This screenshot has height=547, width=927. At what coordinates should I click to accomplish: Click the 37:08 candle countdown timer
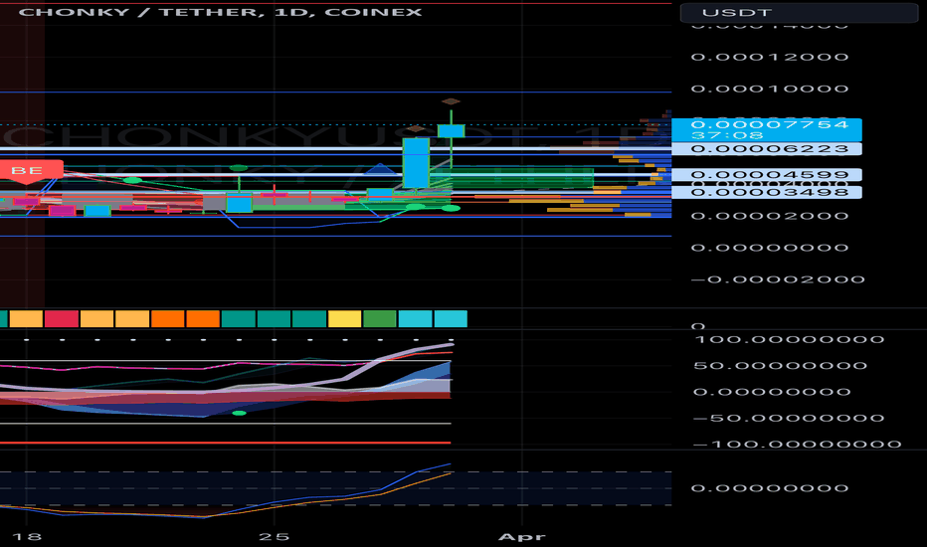pyautogui.click(x=727, y=135)
